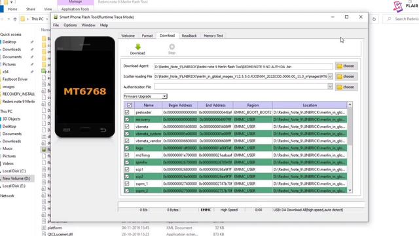Uncheck the md1img partition checkbox
The width and height of the screenshot is (419, 236).
pos(127,155)
